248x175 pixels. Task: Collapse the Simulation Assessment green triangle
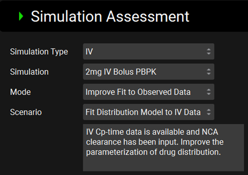21,17
